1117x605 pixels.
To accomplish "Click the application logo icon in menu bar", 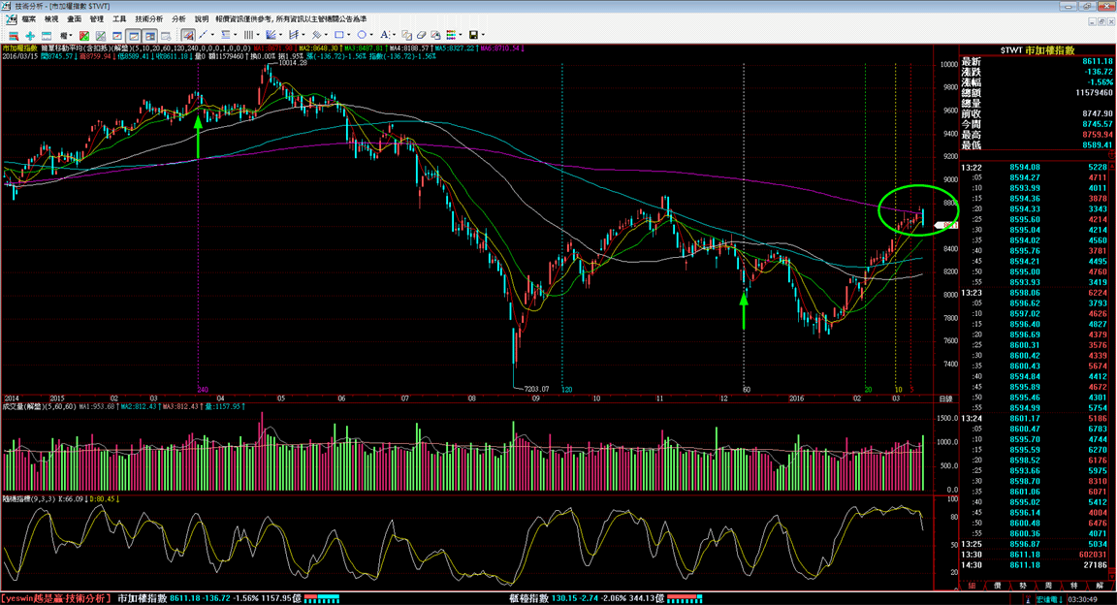I will click(10, 19).
